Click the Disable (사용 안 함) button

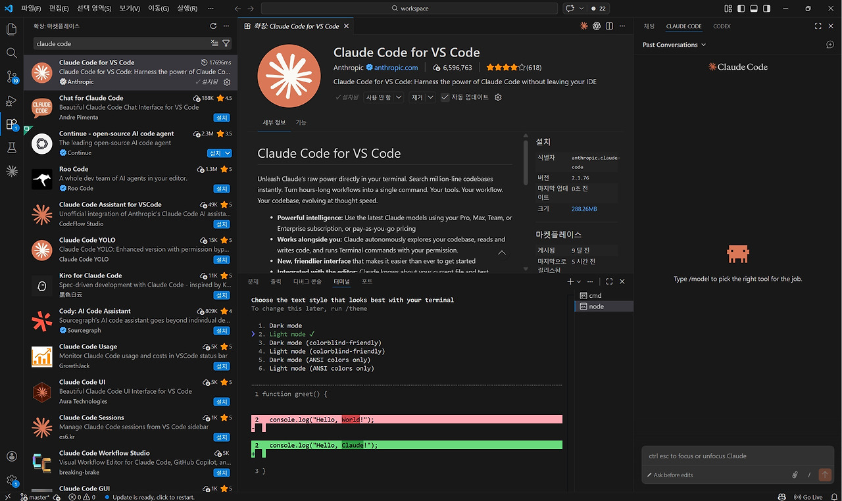[378, 97]
